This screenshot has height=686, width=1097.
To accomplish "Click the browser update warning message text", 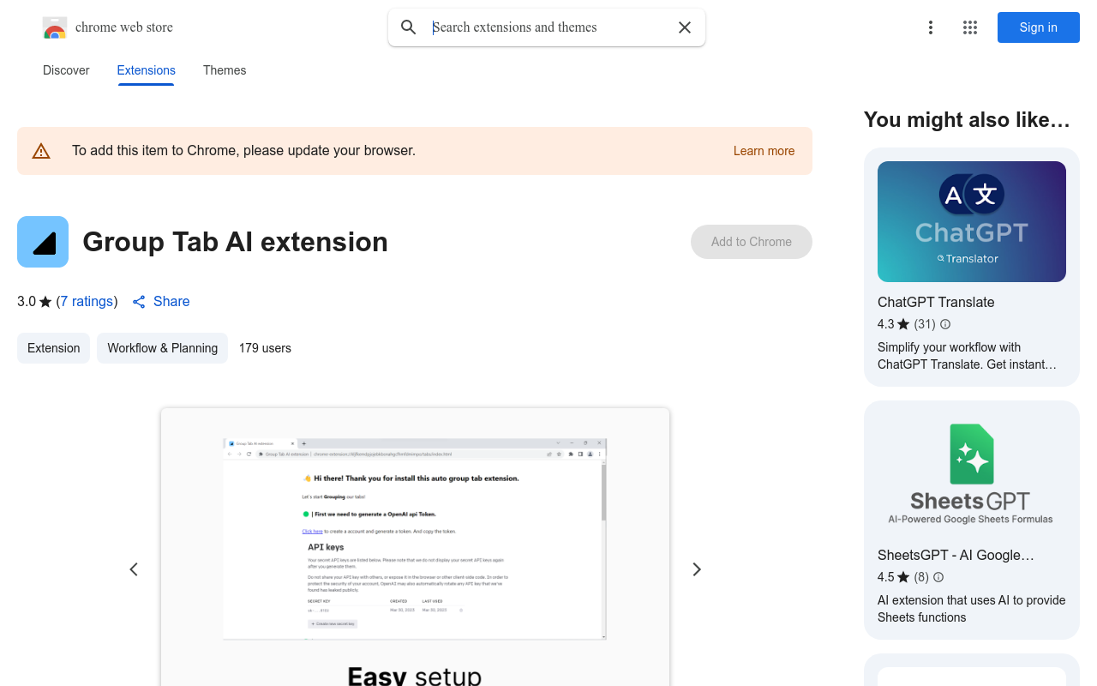I will click(244, 151).
